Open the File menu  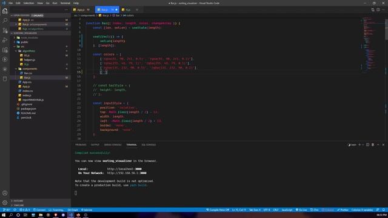pyautogui.click(x=11, y=3)
